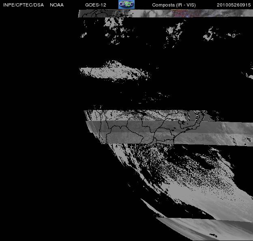Screen dimensions: 253x241
Task: Click the INPE/CPTEC/DSA header text
Action: [x=24, y=5]
